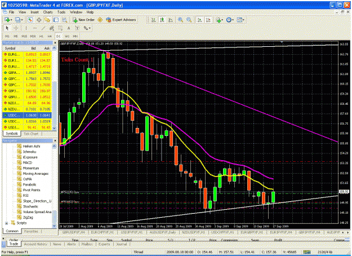Open the Charts menu
Viewport: 352px width, 256px height.
[x=48, y=12]
